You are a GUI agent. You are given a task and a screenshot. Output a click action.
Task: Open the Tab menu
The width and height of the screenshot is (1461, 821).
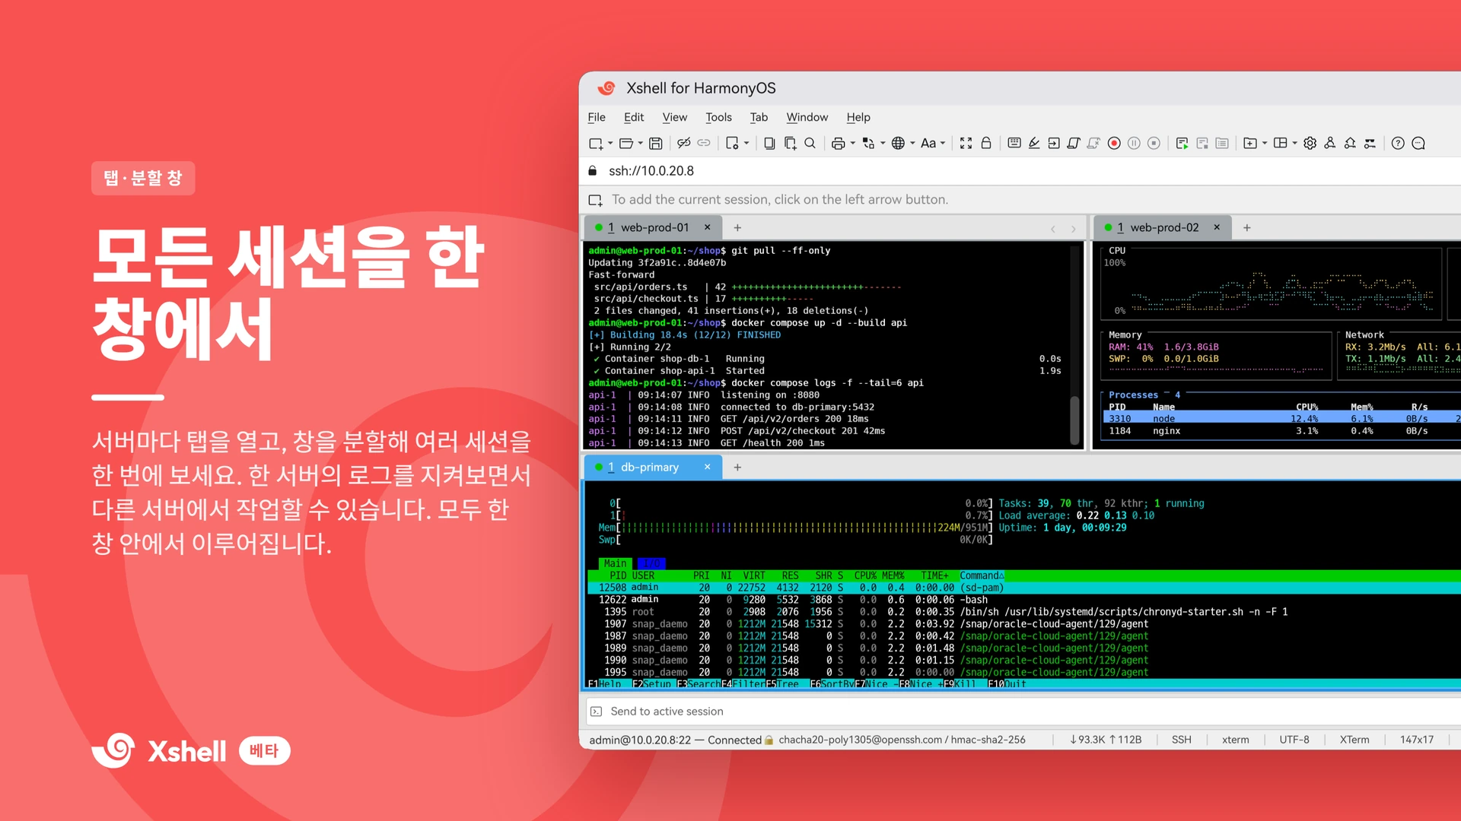click(759, 117)
